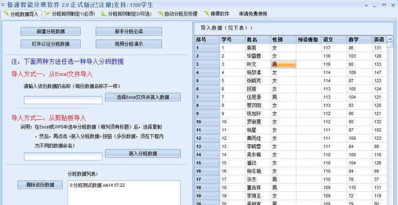398x205 pixels.
Task: Select name cell 蒋莉
Action: [258, 48]
